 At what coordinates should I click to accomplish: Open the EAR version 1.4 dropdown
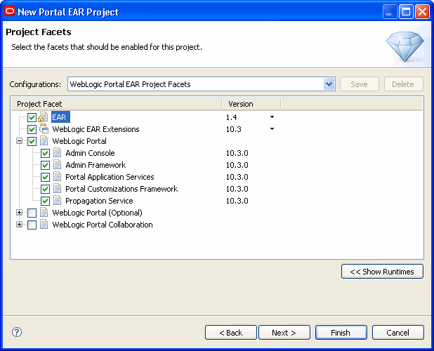pyautogui.click(x=272, y=117)
